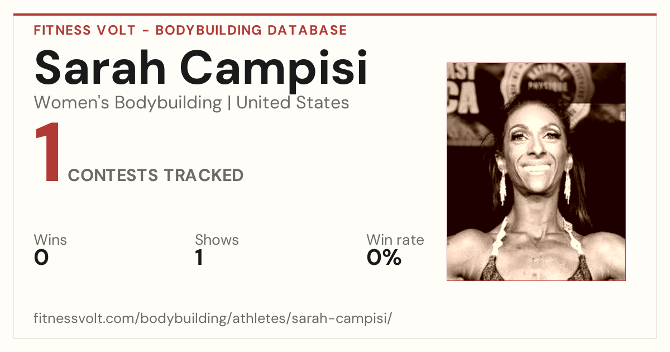
Task: Click the Wins stat label
Action: click(50, 240)
